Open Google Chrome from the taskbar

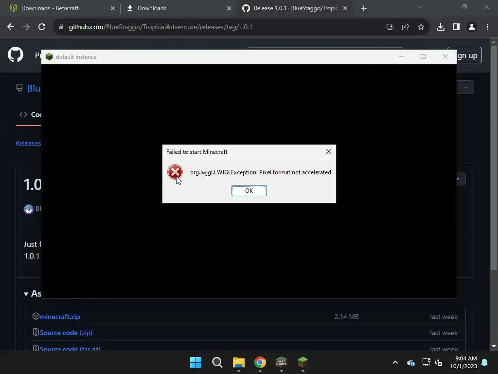[x=260, y=362]
